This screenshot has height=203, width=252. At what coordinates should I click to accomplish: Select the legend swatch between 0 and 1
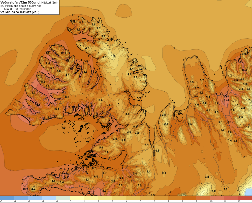[x=77, y=198]
